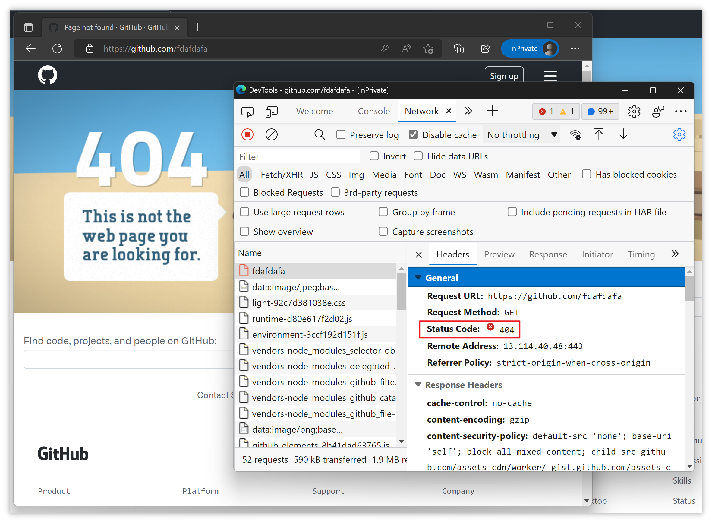Check Group by frame
712x523 pixels.
(x=383, y=212)
